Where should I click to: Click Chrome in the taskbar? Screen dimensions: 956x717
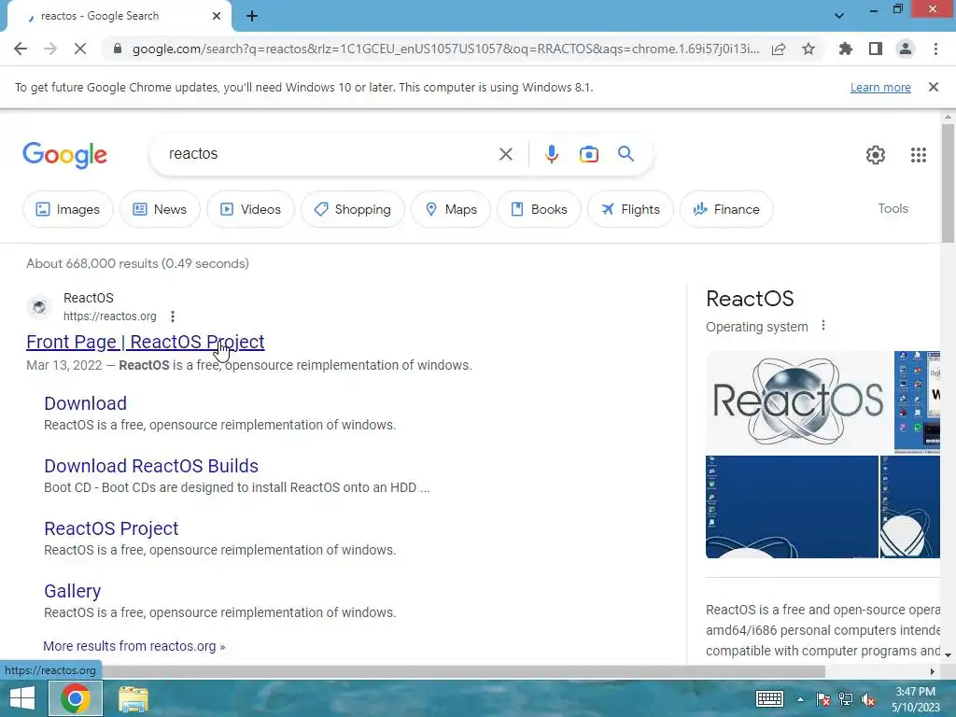coord(75,698)
